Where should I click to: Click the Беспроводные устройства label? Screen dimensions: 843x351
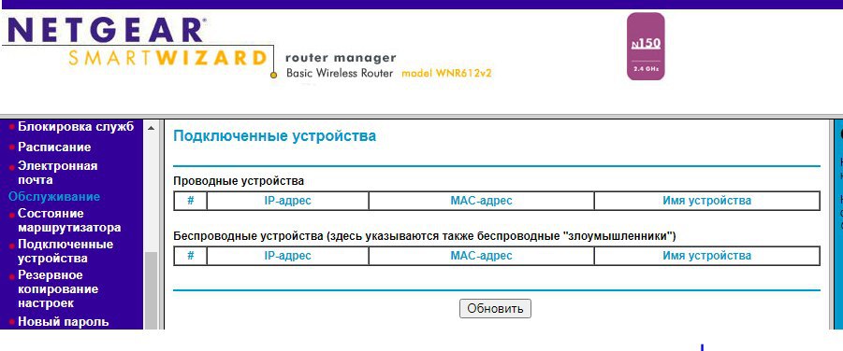424,235
